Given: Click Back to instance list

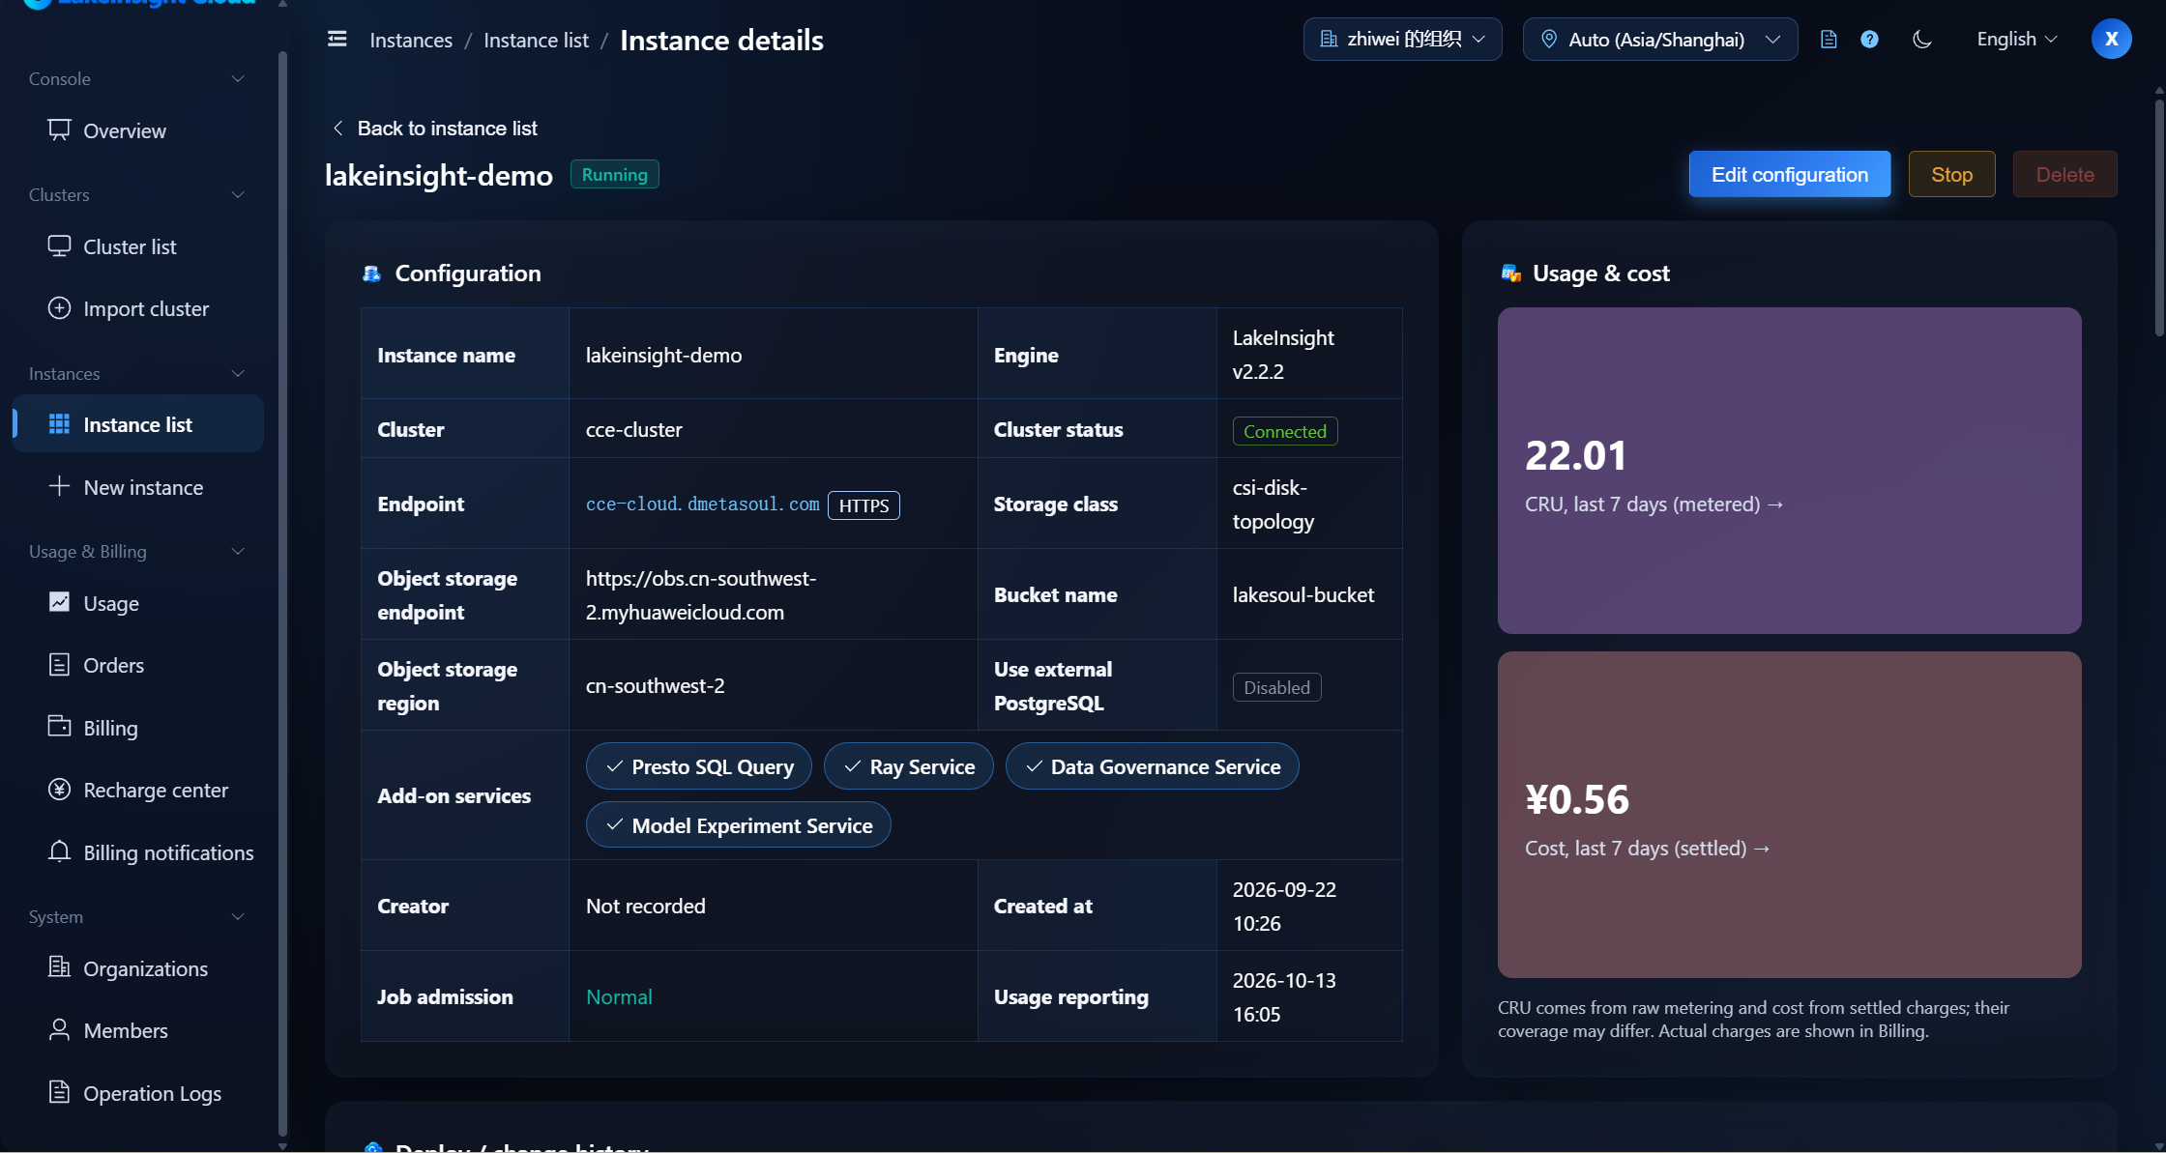Looking at the screenshot, I should [x=434, y=129].
